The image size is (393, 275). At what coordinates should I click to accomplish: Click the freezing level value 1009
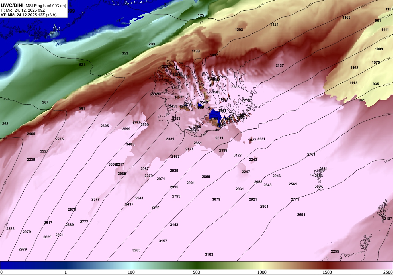click(379, 49)
